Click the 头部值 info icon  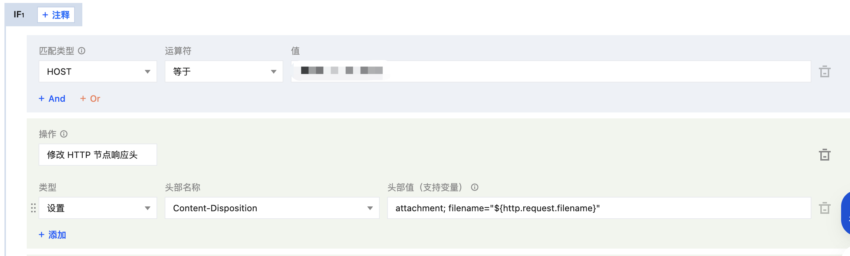[x=475, y=187]
